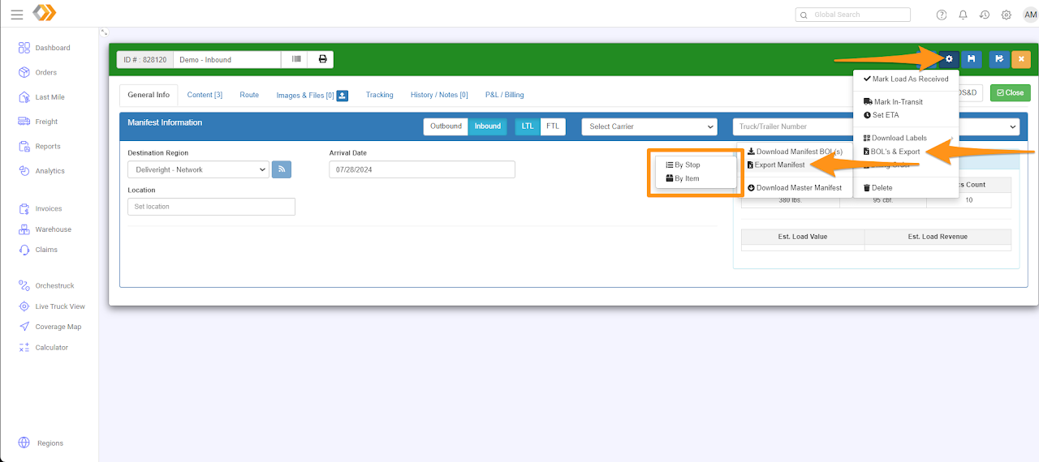Screen dimensions: 1039x462
Task: Switch to the Route tab
Action: [x=249, y=95]
